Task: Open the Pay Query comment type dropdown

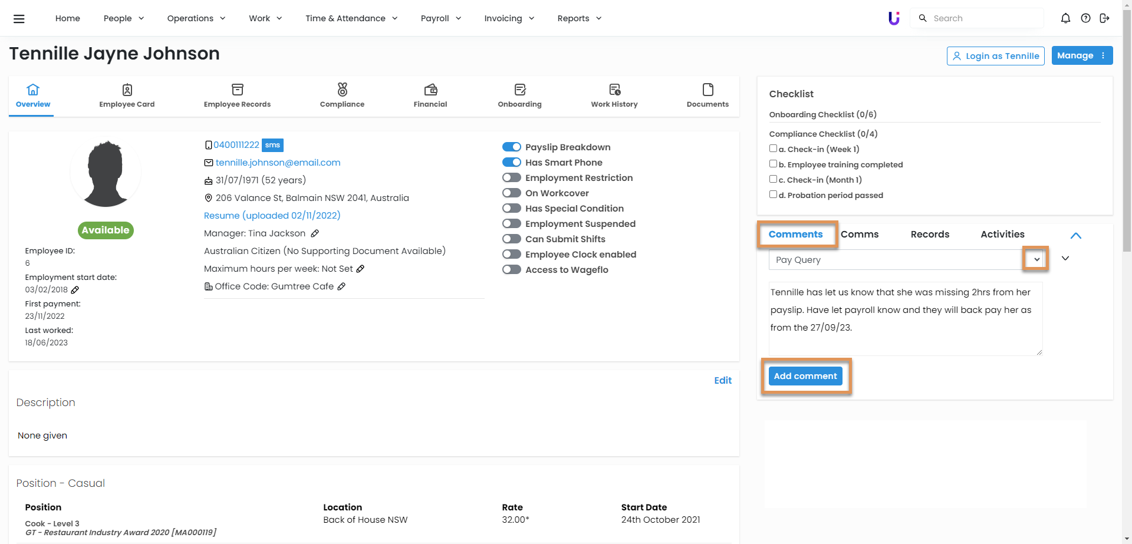Action: pos(1036,259)
